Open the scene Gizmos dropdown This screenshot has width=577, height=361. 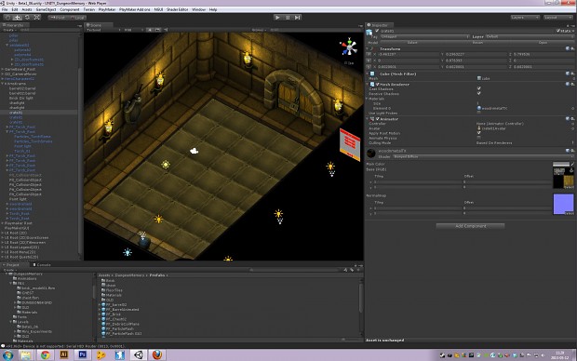pos(258,30)
